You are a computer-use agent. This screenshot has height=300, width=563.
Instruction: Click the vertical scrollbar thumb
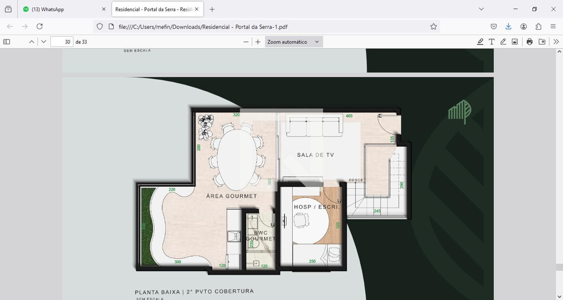point(559,267)
